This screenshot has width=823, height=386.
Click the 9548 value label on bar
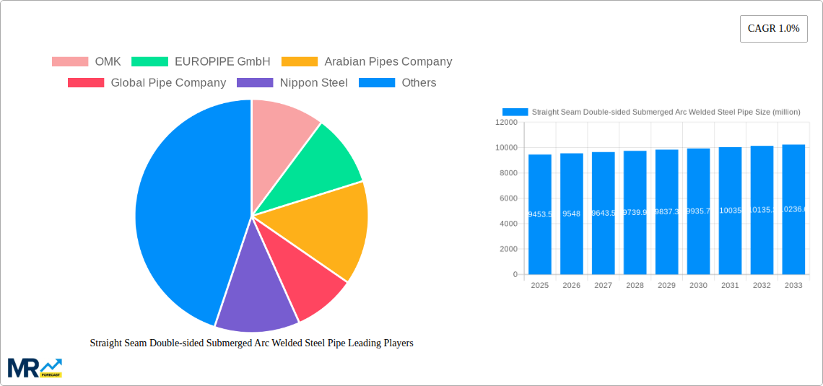click(x=572, y=214)
